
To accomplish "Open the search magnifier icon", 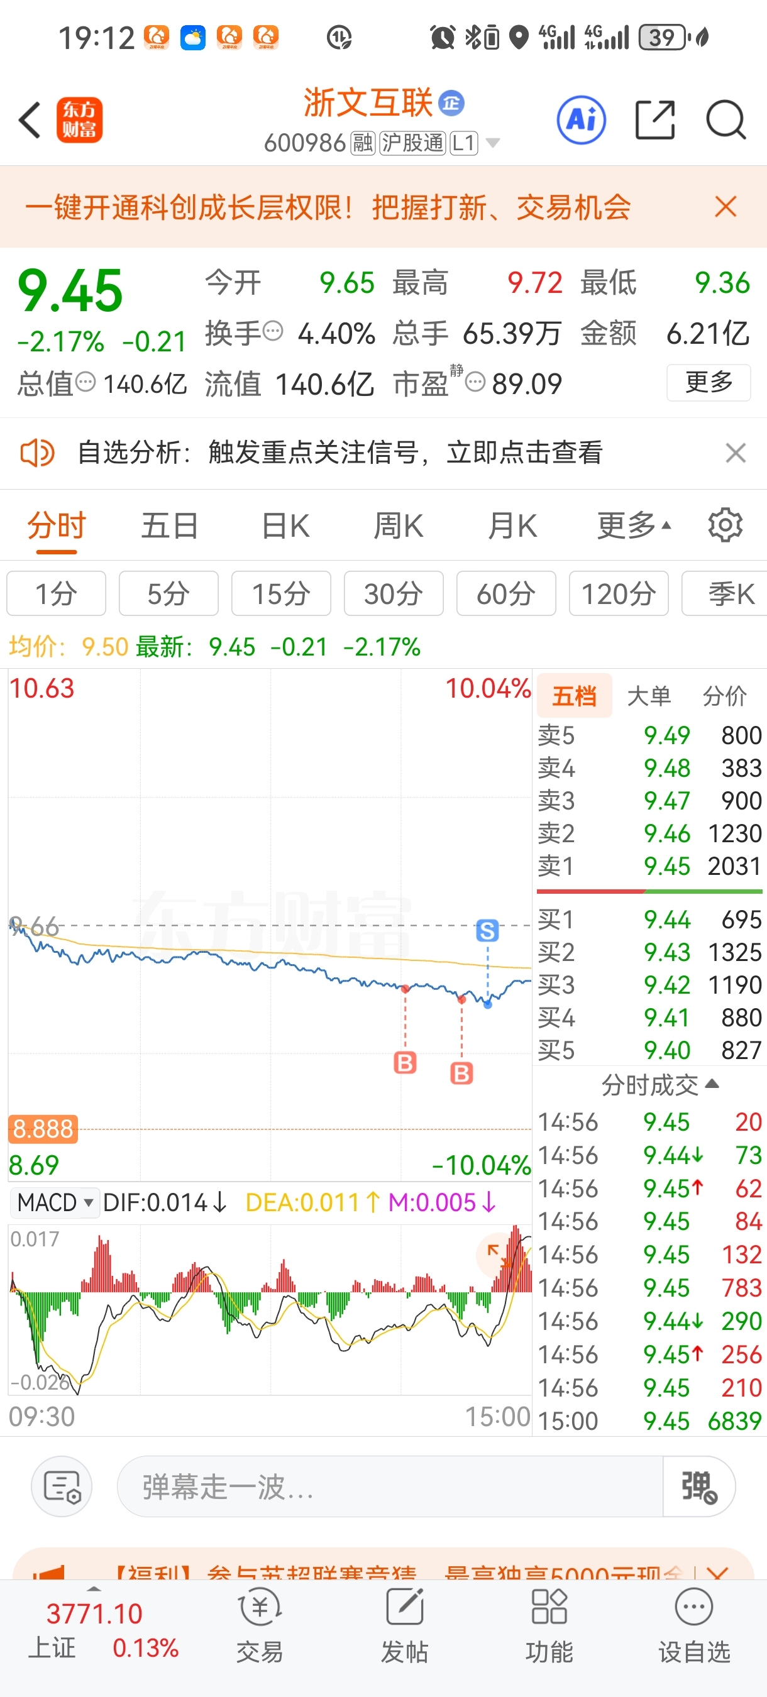I will (x=726, y=120).
